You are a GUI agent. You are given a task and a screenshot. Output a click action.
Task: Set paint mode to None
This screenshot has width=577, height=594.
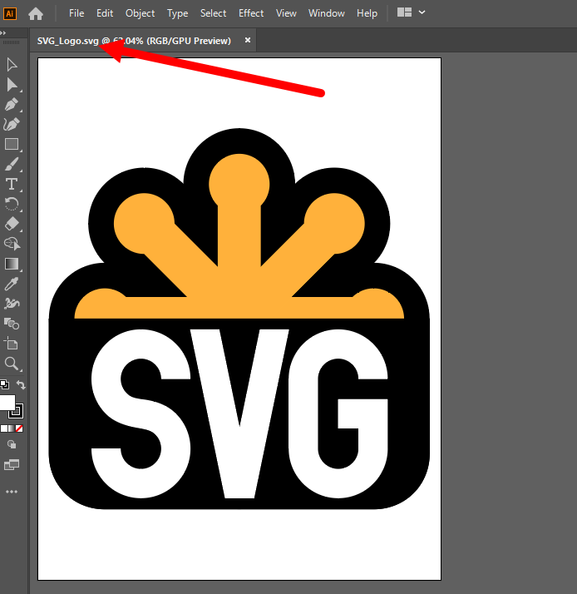click(19, 428)
